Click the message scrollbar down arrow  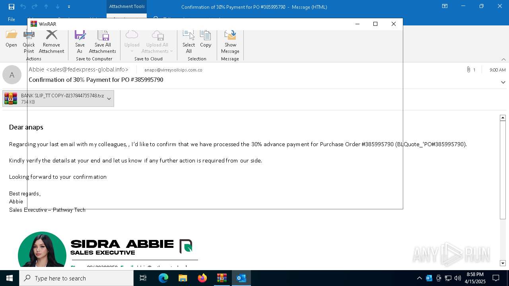pyautogui.click(x=503, y=263)
